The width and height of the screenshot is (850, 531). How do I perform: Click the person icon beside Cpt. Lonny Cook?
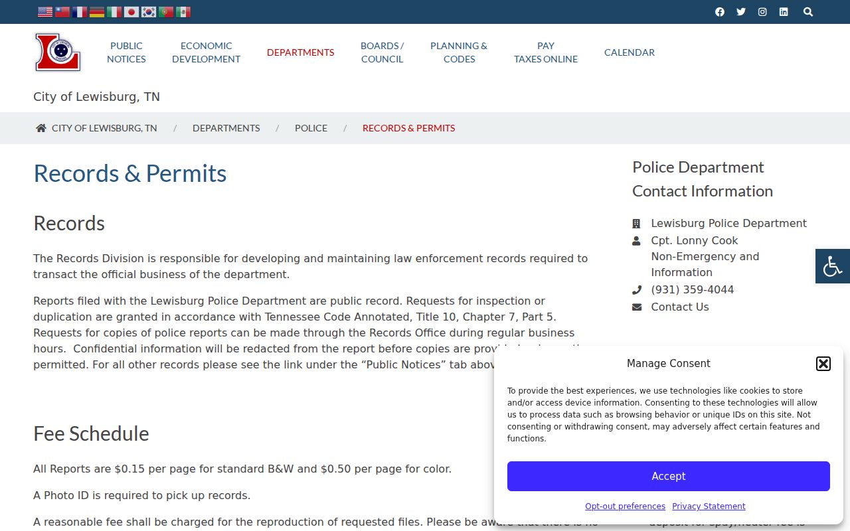click(636, 241)
